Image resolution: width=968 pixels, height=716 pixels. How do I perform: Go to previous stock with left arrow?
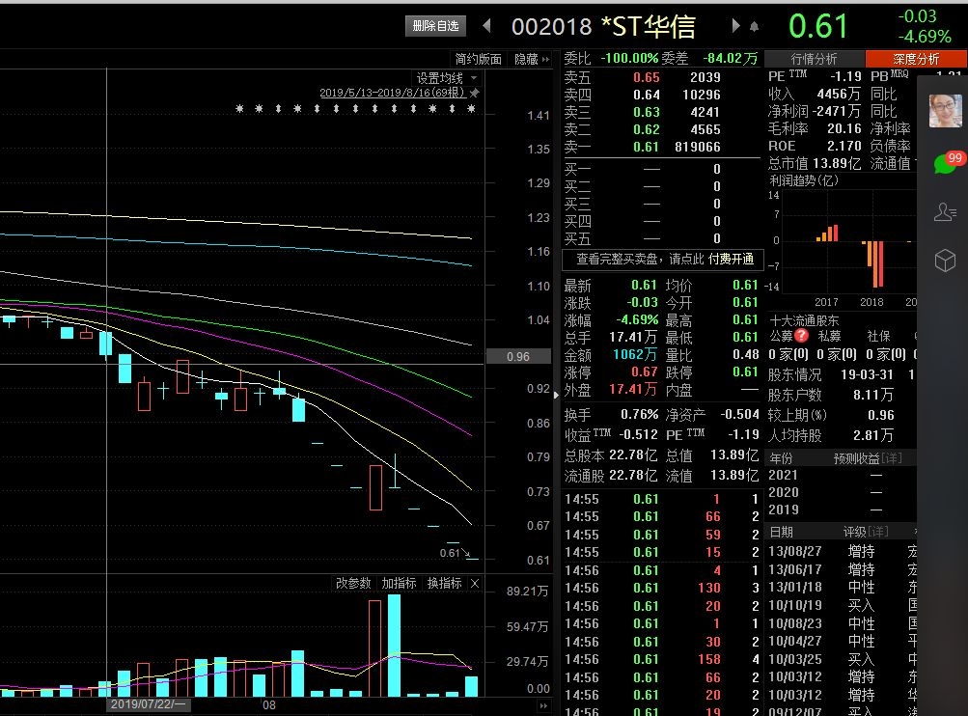486,25
